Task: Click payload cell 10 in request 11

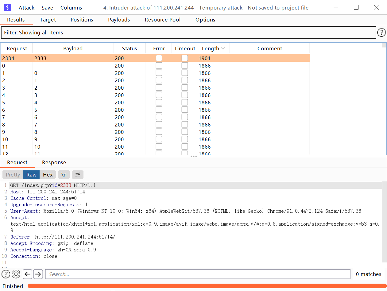Action: (x=37, y=147)
